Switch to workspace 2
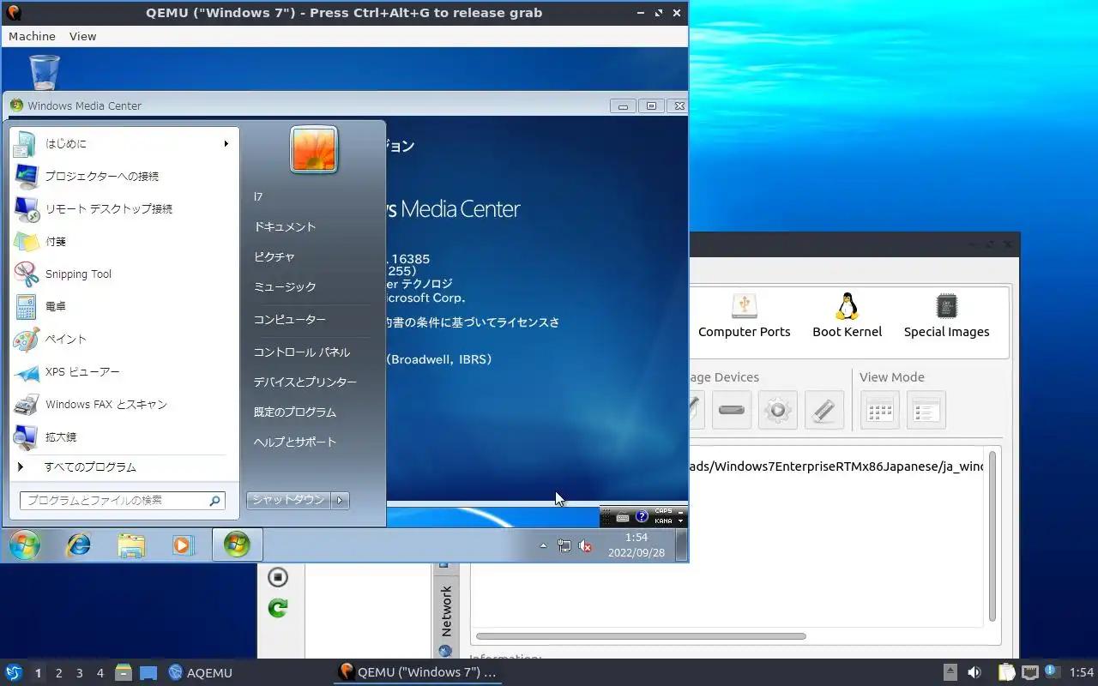Image resolution: width=1098 pixels, height=686 pixels. (59, 673)
